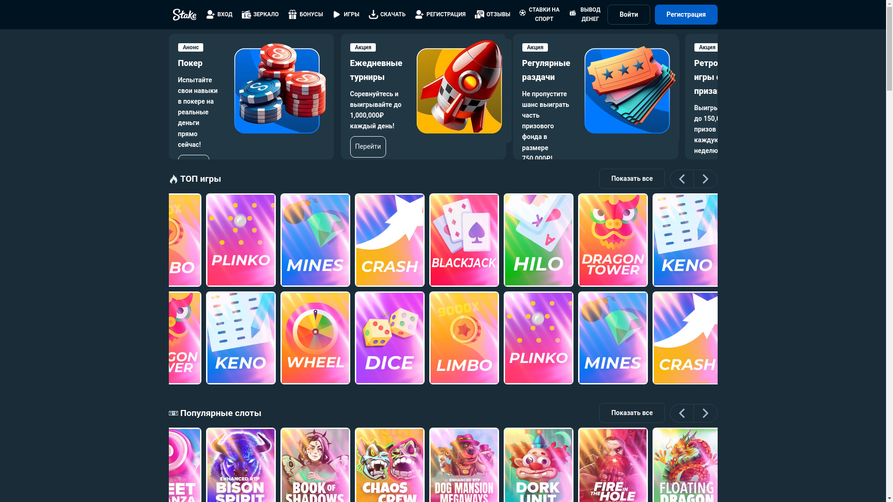Open Keno game in first row
Screen dimensions: 893x502
tap(685, 240)
